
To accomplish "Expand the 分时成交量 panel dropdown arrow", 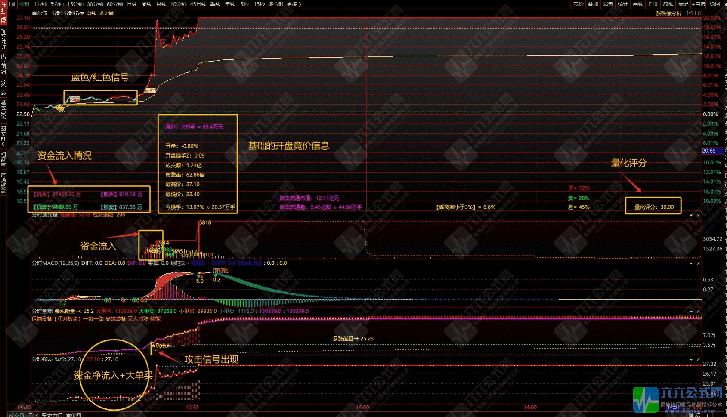I will (691, 215).
